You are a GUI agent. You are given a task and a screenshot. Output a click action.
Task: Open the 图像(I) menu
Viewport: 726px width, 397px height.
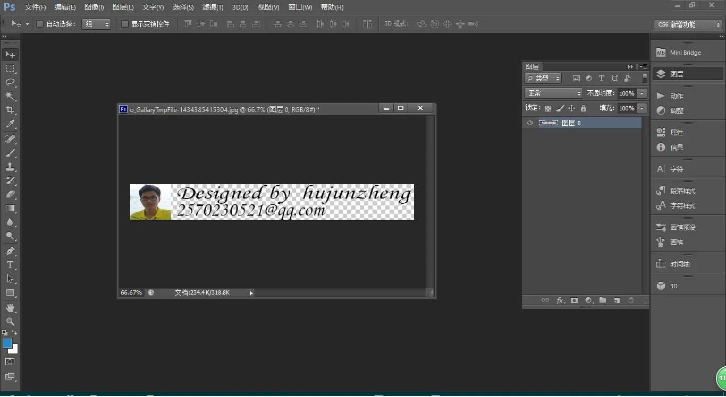(x=94, y=7)
